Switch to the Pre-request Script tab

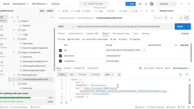121,34
